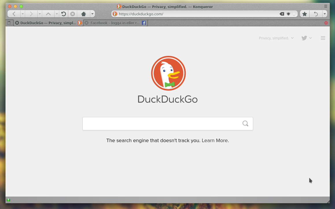Open the DuckDuckGo page hamburger menu
The height and width of the screenshot is (209, 335).
click(323, 38)
